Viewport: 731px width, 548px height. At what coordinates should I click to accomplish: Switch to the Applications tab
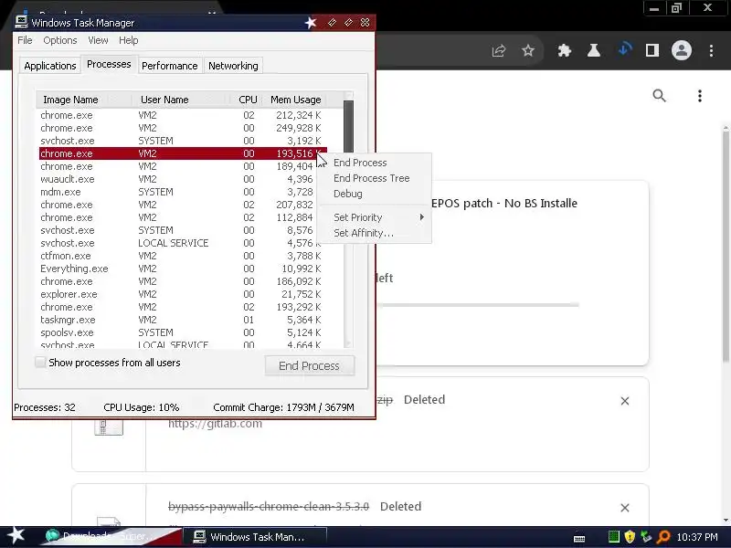(50, 66)
